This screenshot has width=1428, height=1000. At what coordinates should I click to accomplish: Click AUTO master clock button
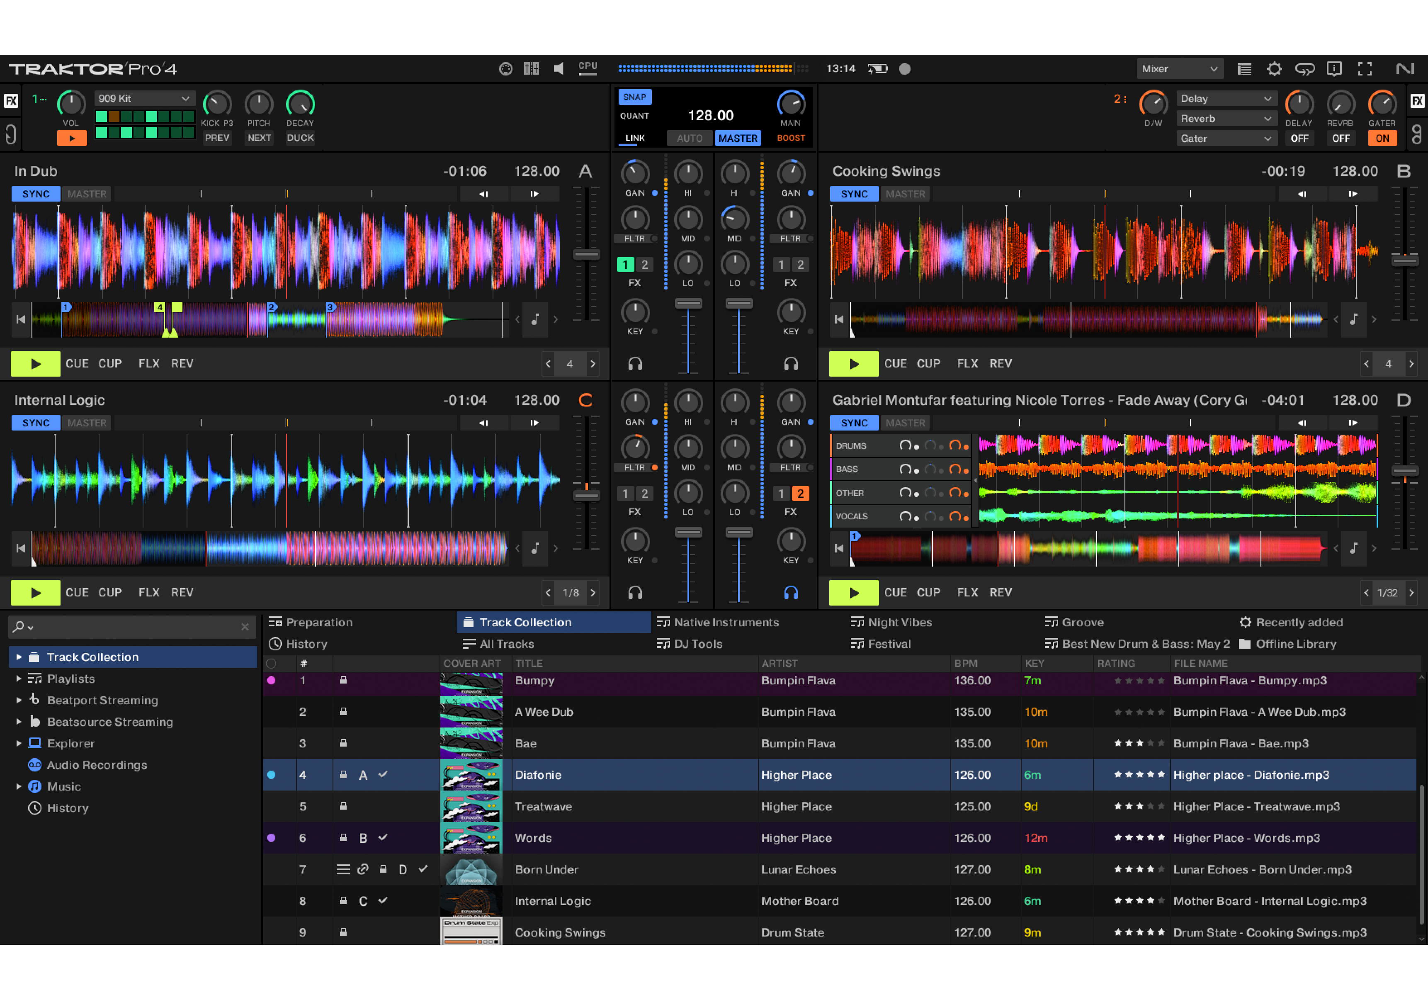click(x=689, y=138)
